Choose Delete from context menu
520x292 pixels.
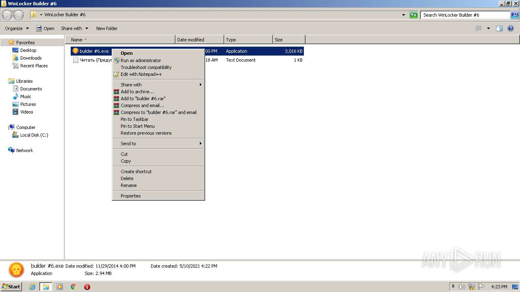pos(158,178)
